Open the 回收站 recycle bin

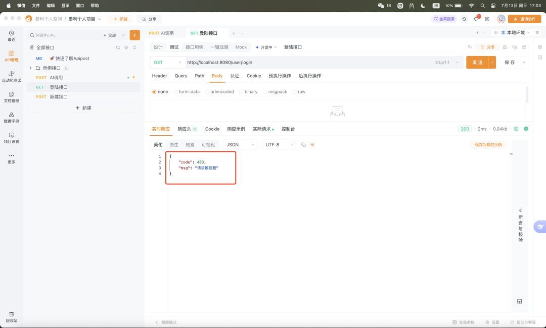tap(12, 317)
